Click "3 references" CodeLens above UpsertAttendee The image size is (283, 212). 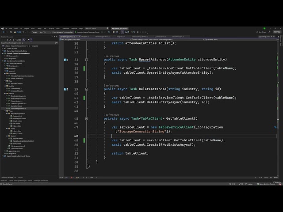pyautogui.click(x=111, y=56)
